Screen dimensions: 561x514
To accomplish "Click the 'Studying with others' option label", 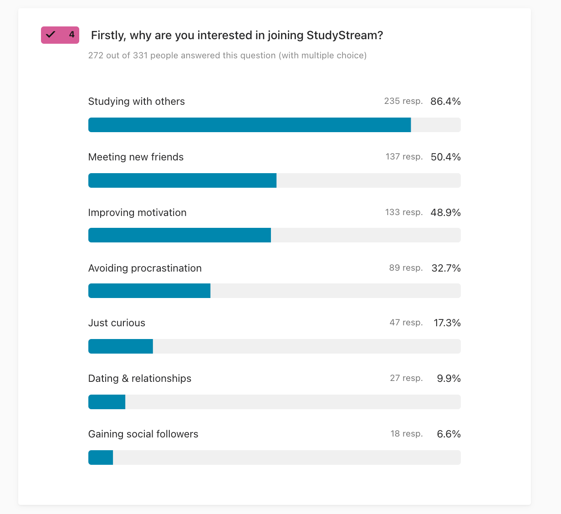I will [x=137, y=101].
